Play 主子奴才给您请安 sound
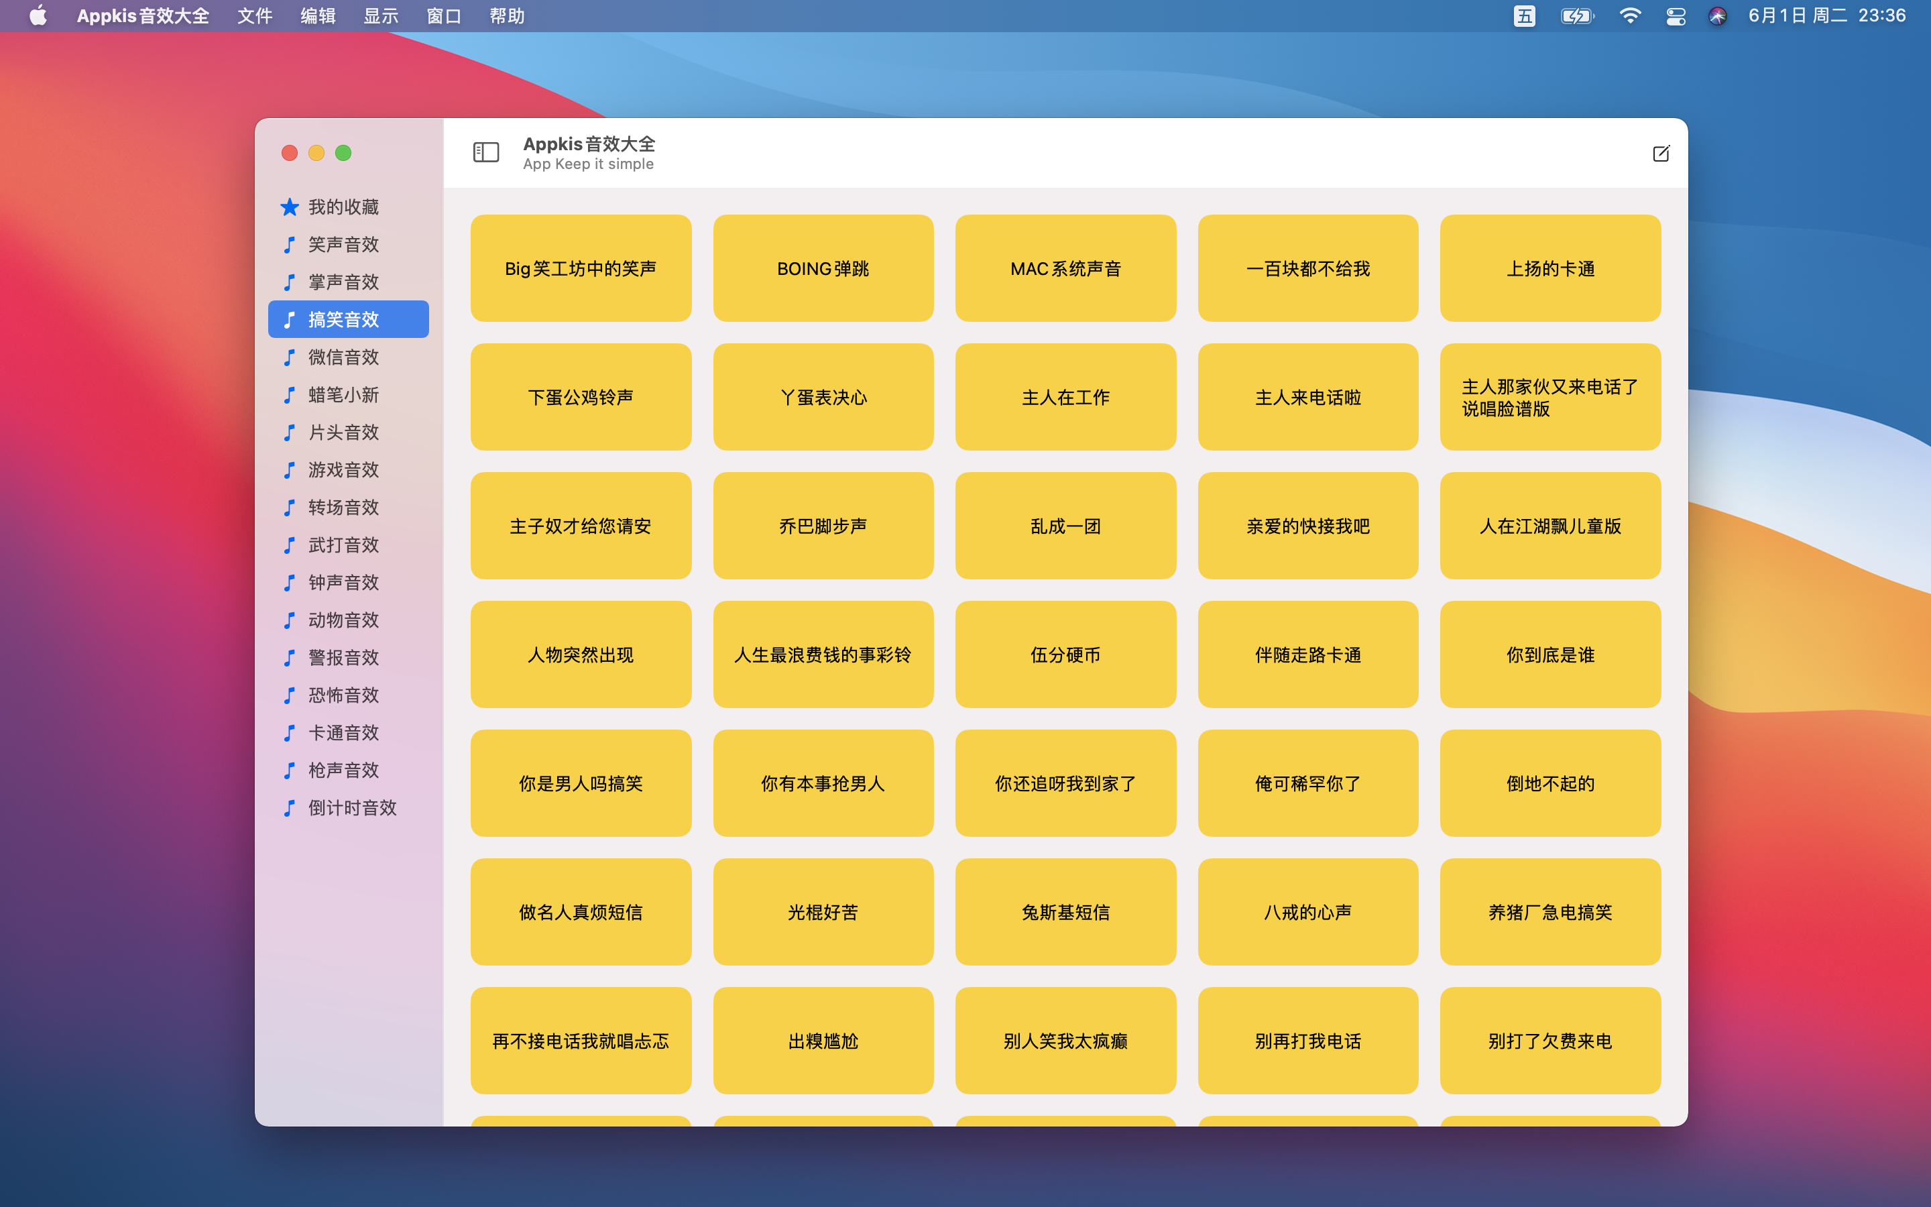Viewport: 1931px width, 1207px height. tap(581, 525)
